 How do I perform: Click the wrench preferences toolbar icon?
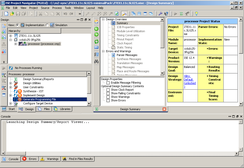tap(160, 14)
